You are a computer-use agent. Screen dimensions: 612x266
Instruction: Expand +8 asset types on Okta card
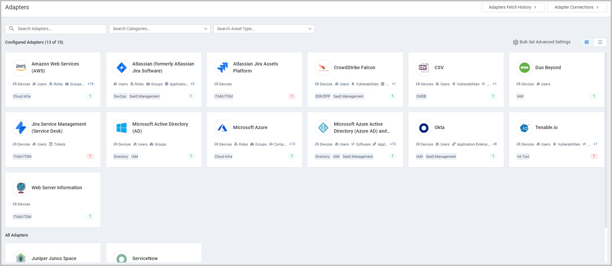(x=494, y=144)
